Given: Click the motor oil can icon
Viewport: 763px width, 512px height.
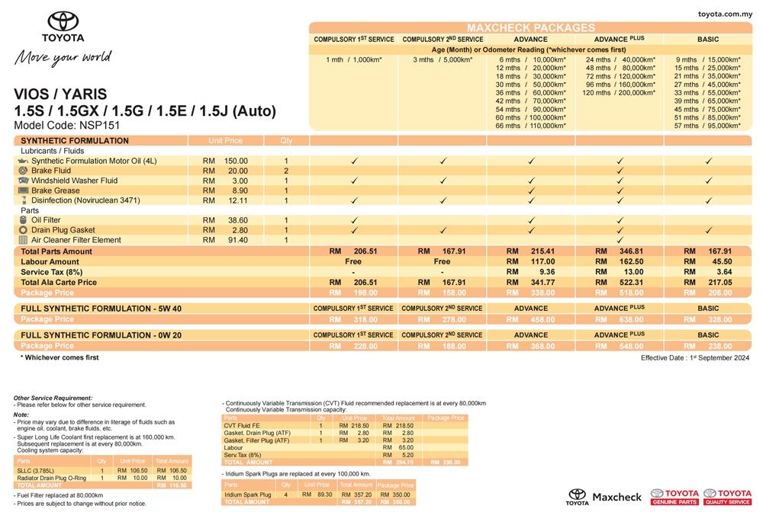Looking at the screenshot, I should point(23,161).
